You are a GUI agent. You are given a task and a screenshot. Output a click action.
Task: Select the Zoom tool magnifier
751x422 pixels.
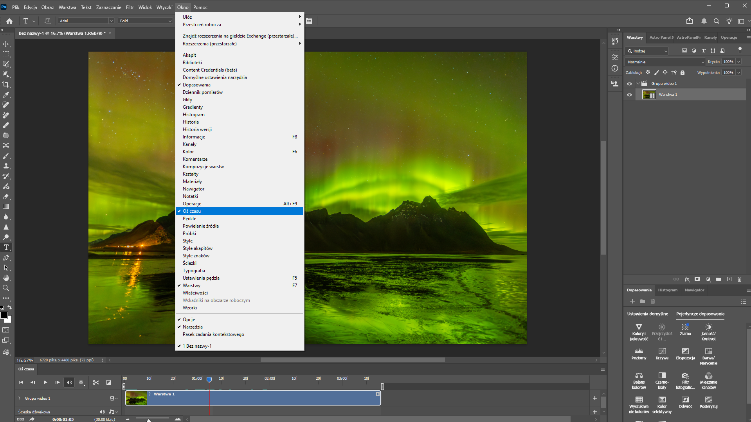point(6,288)
